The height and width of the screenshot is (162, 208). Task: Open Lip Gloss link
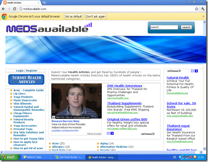(x=19, y=94)
